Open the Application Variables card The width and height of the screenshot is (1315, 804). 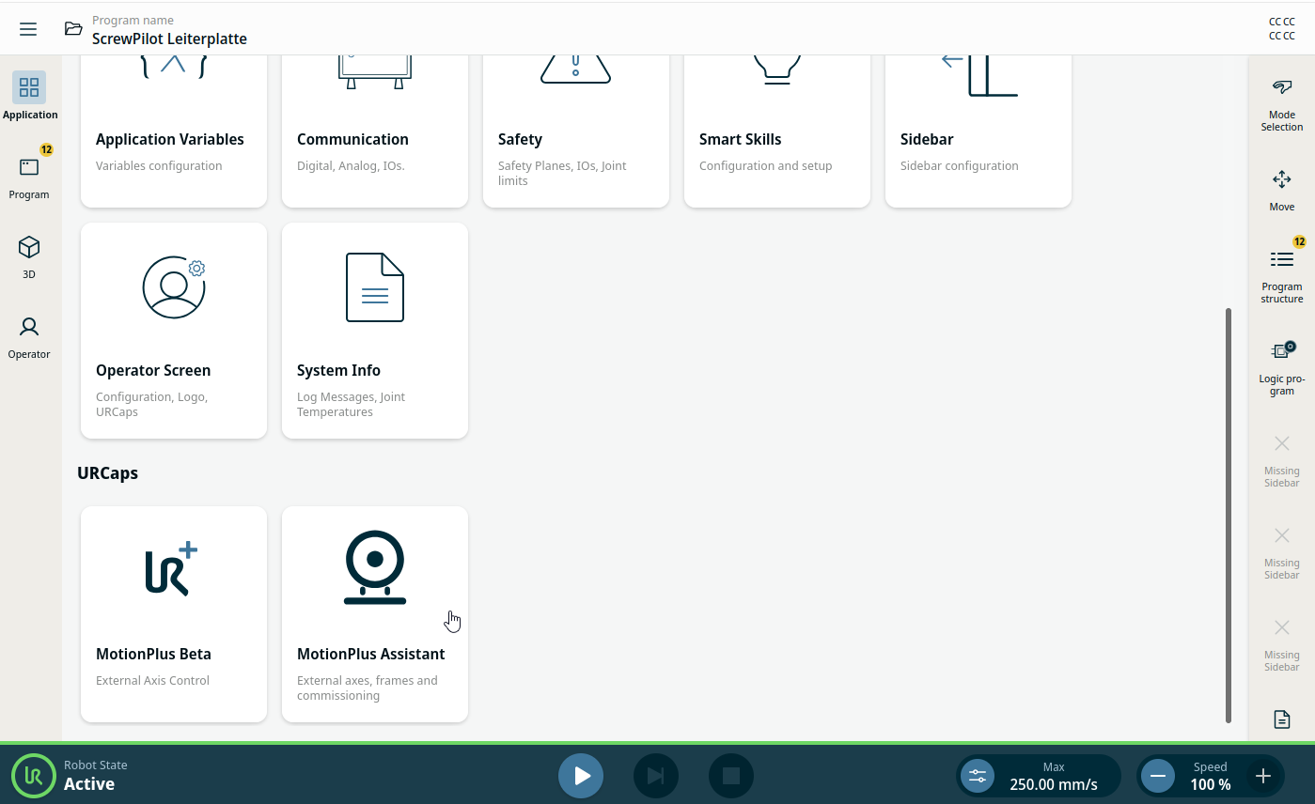(x=174, y=131)
